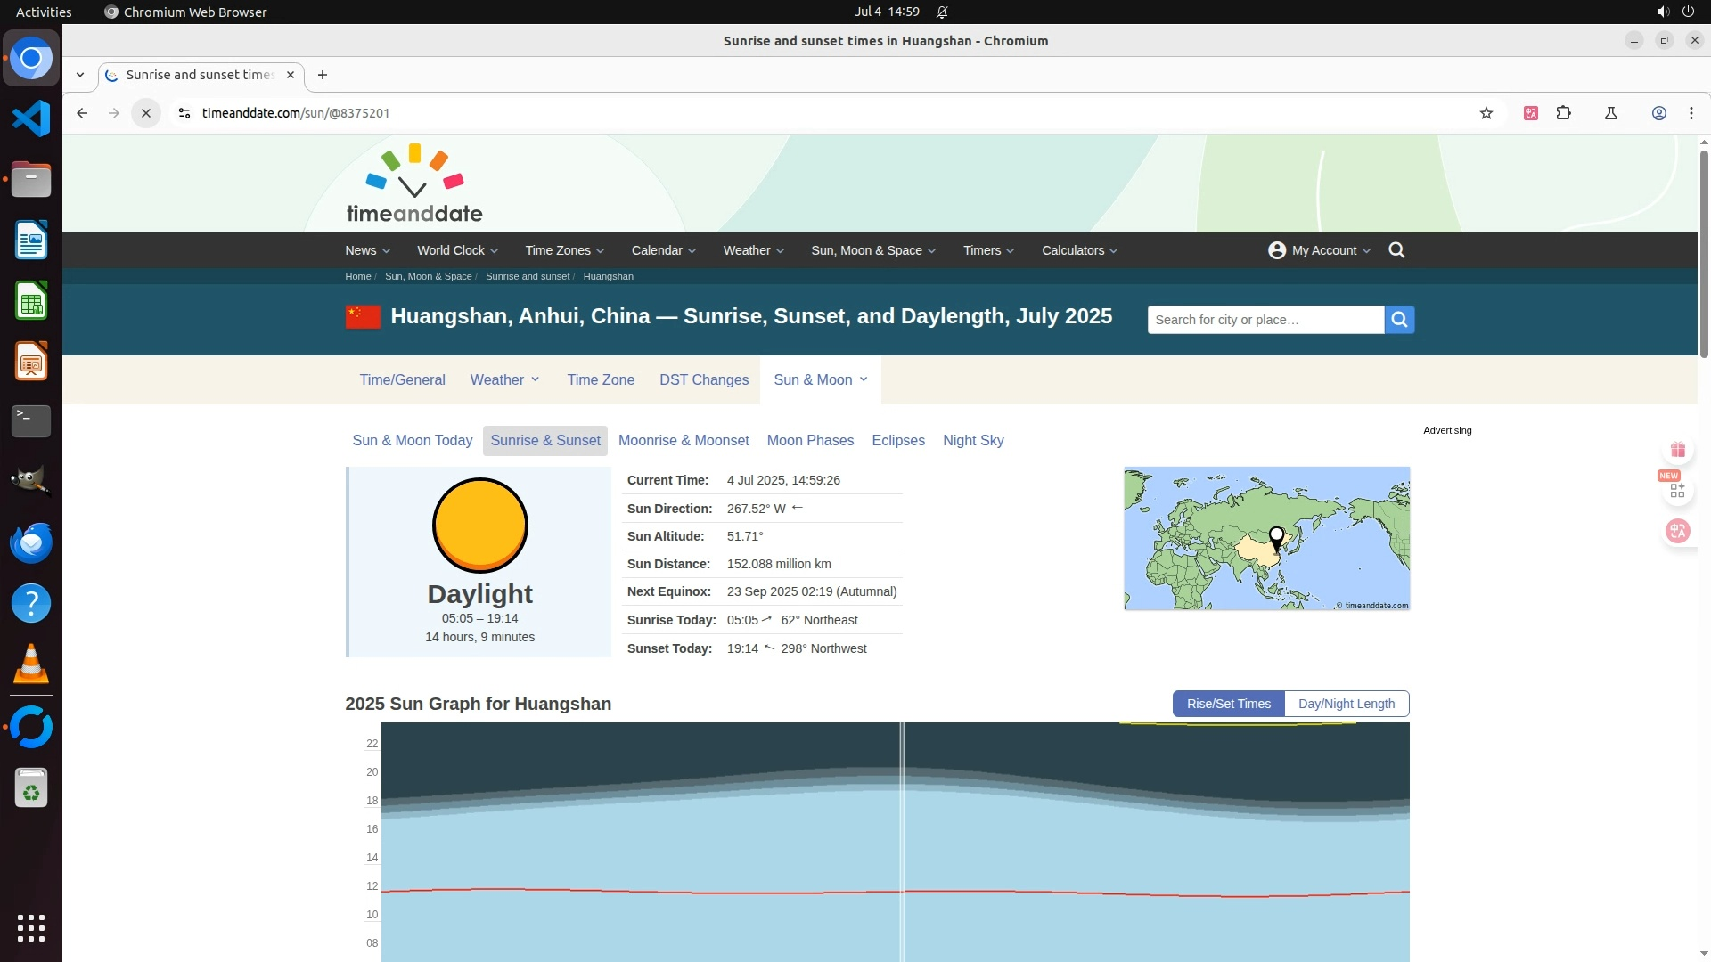Open the browser extensions puzzle icon
This screenshot has width=1711, height=962.
[x=1563, y=113]
